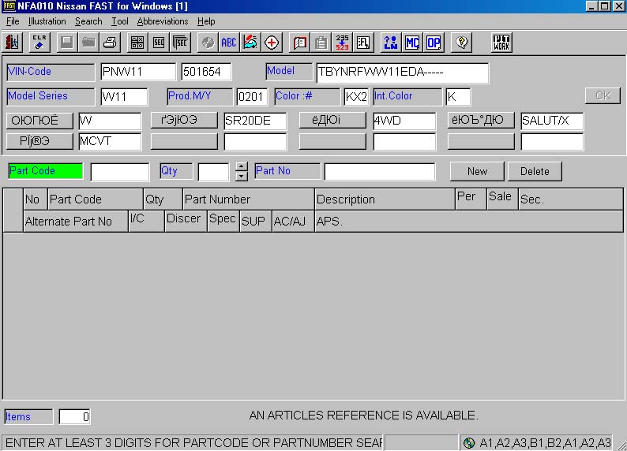This screenshot has height=451, width=627.
Task: Click the blue ABC abbreviations icon
Action: pyautogui.click(x=229, y=43)
